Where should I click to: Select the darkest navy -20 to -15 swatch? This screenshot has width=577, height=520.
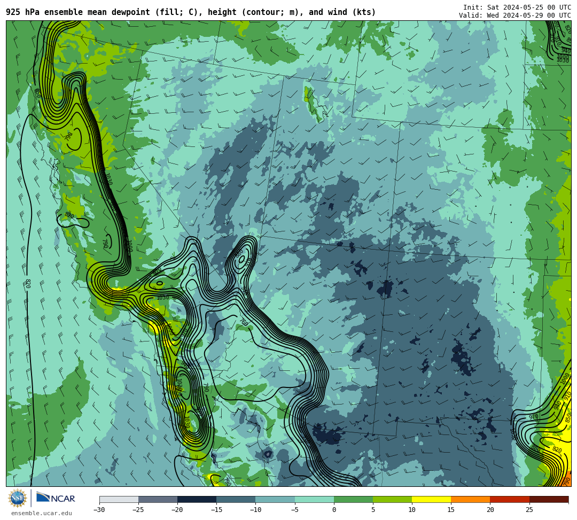coord(197,499)
